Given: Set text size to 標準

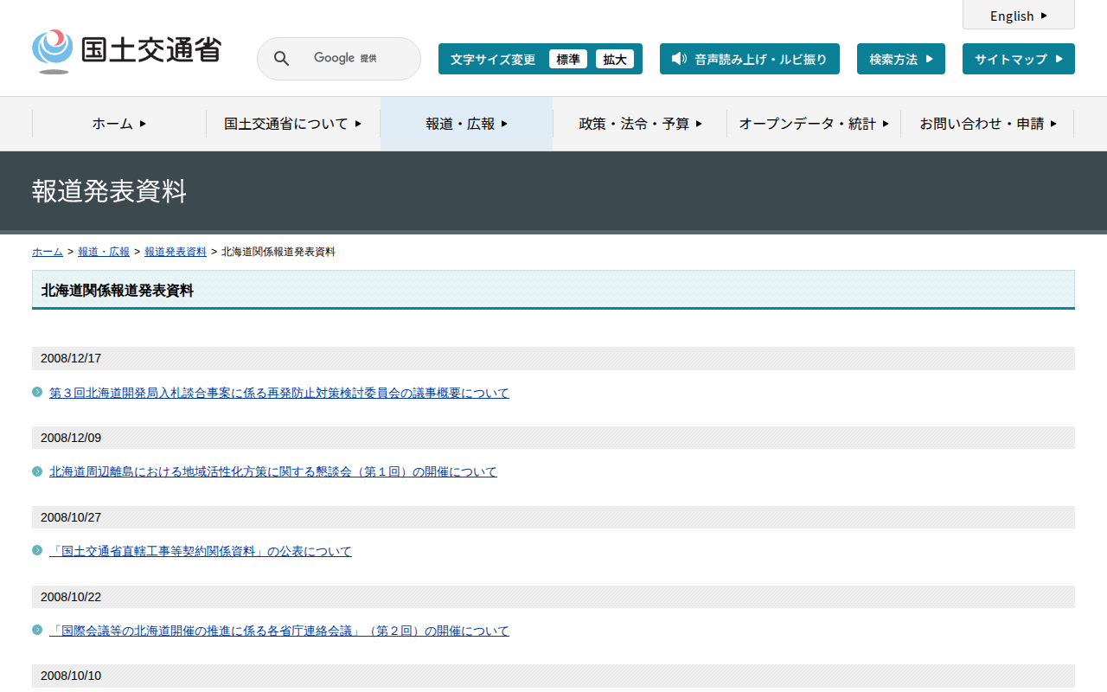Looking at the screenshot, I should (567, 59).
